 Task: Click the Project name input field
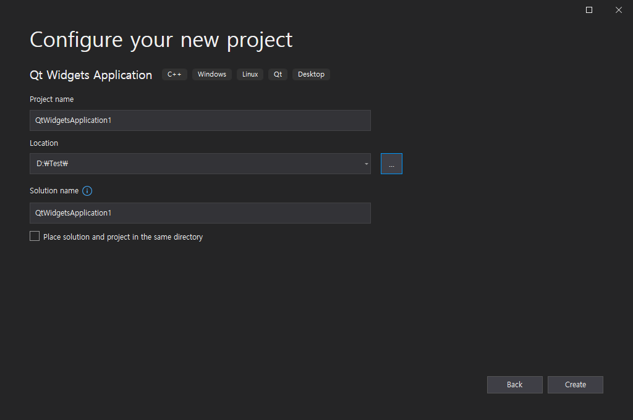point(200,120)
